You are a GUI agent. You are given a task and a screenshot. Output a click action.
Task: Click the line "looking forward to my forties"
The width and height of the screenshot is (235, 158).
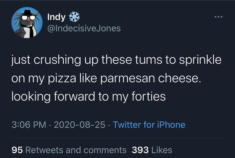click(x=89, y=97)
